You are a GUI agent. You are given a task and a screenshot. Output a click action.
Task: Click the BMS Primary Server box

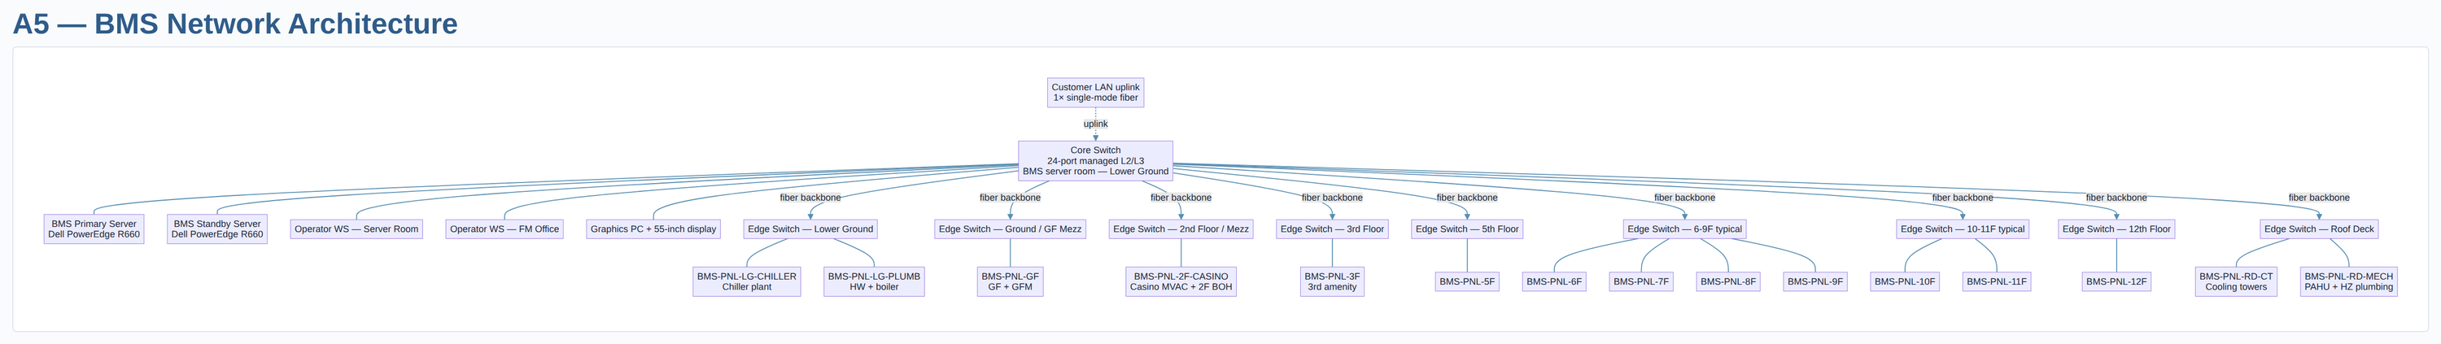click(x=94, y=229)
